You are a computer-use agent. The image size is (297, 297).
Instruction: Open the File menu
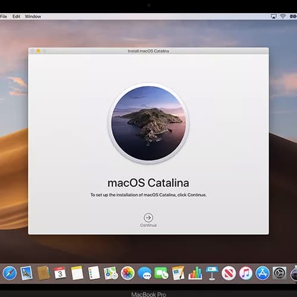(x=4, y=17)
